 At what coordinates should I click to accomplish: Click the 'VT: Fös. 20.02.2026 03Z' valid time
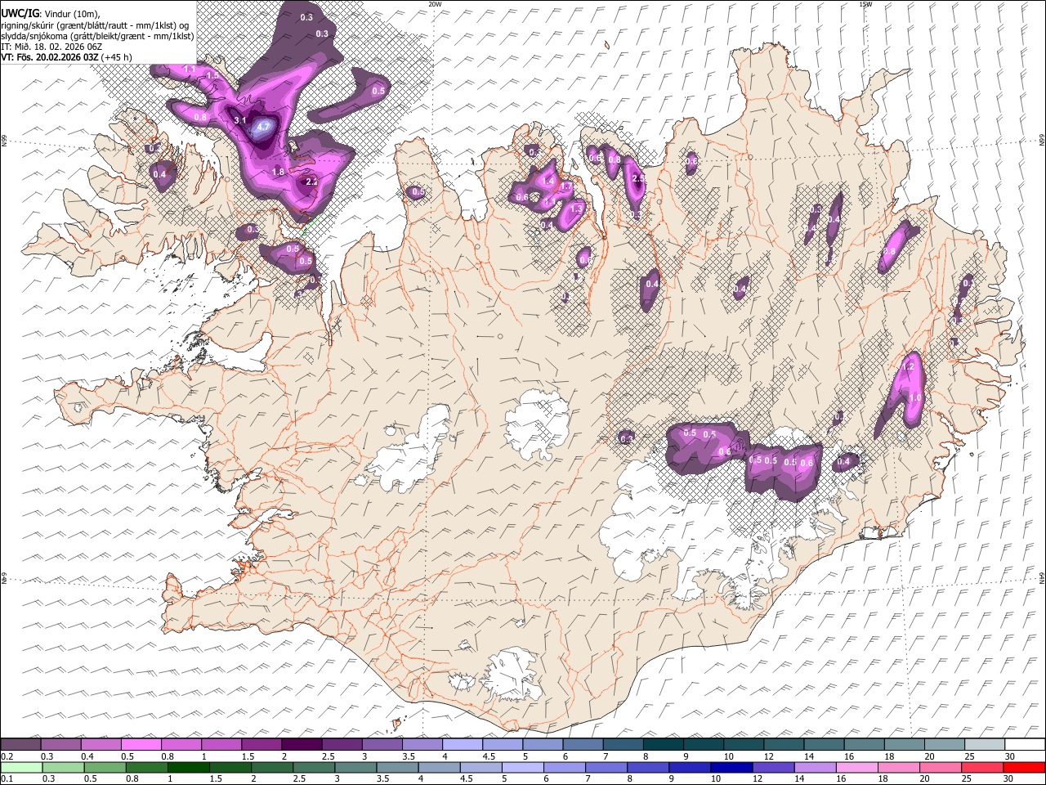pos(50,57)
